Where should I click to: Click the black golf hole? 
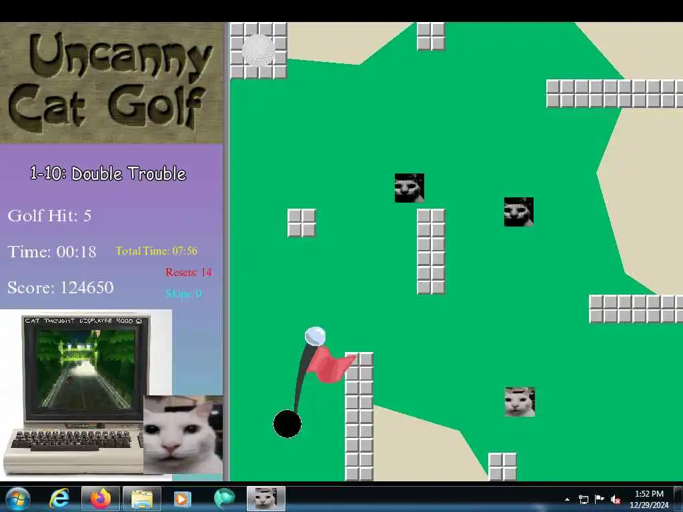pos(287,423)
